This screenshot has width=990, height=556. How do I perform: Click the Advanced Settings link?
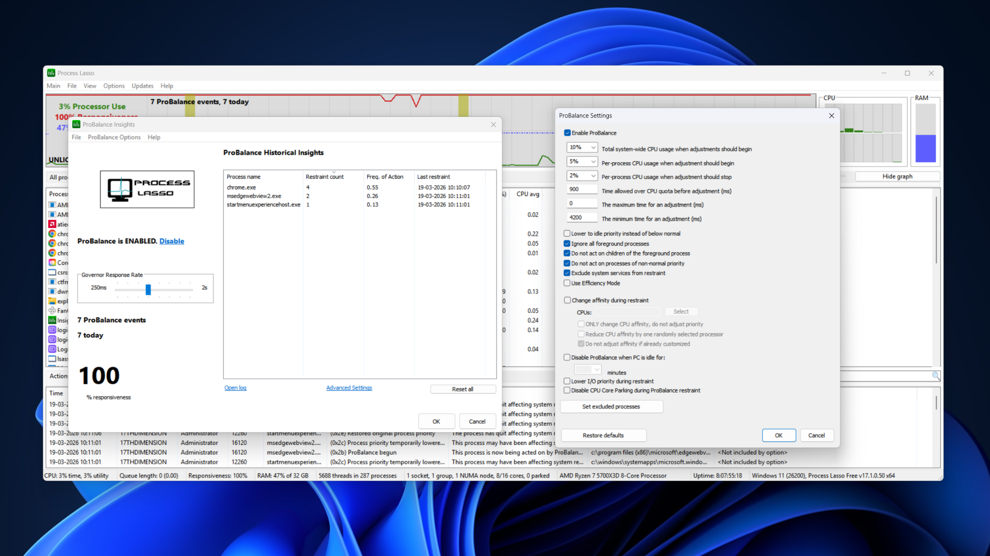click(x=349, y=388)
